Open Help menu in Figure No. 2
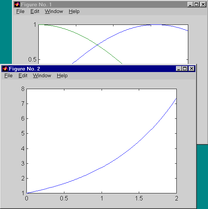The width and height of the screenshot is (208, 209). point(62,76)
